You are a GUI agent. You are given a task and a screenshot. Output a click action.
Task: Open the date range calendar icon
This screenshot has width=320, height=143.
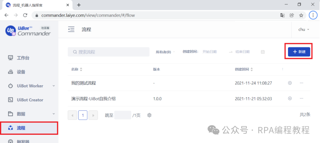click(x=263, y=52)
